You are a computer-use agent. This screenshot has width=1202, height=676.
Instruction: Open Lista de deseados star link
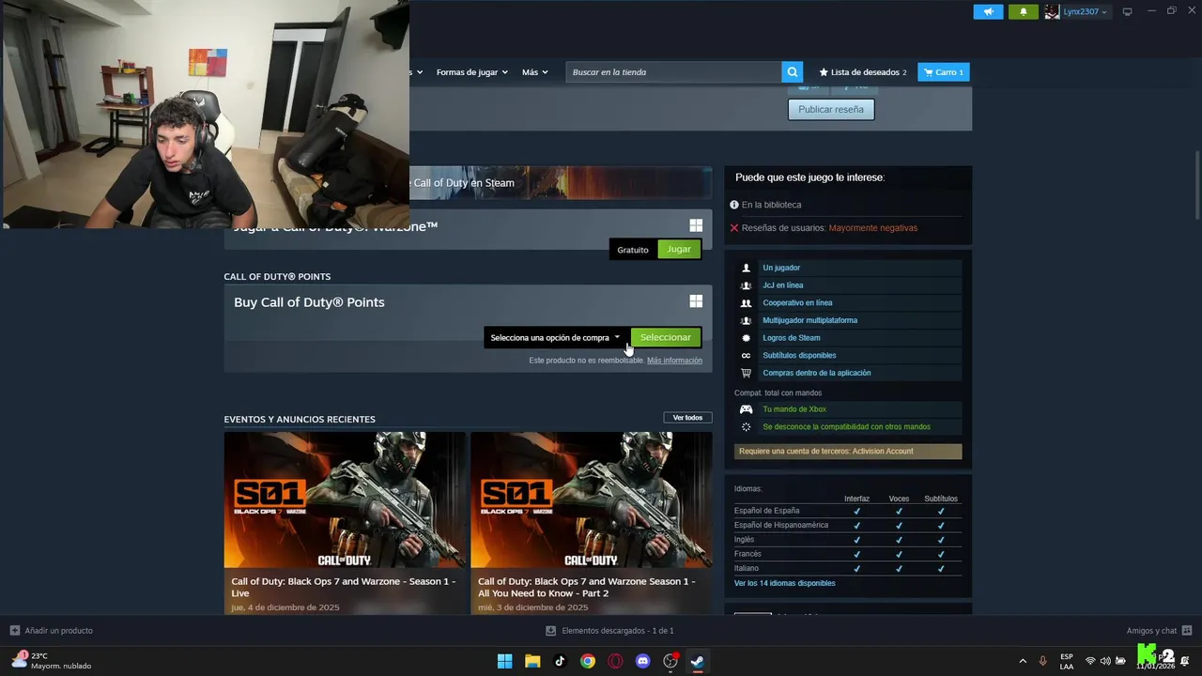point(863,72)
